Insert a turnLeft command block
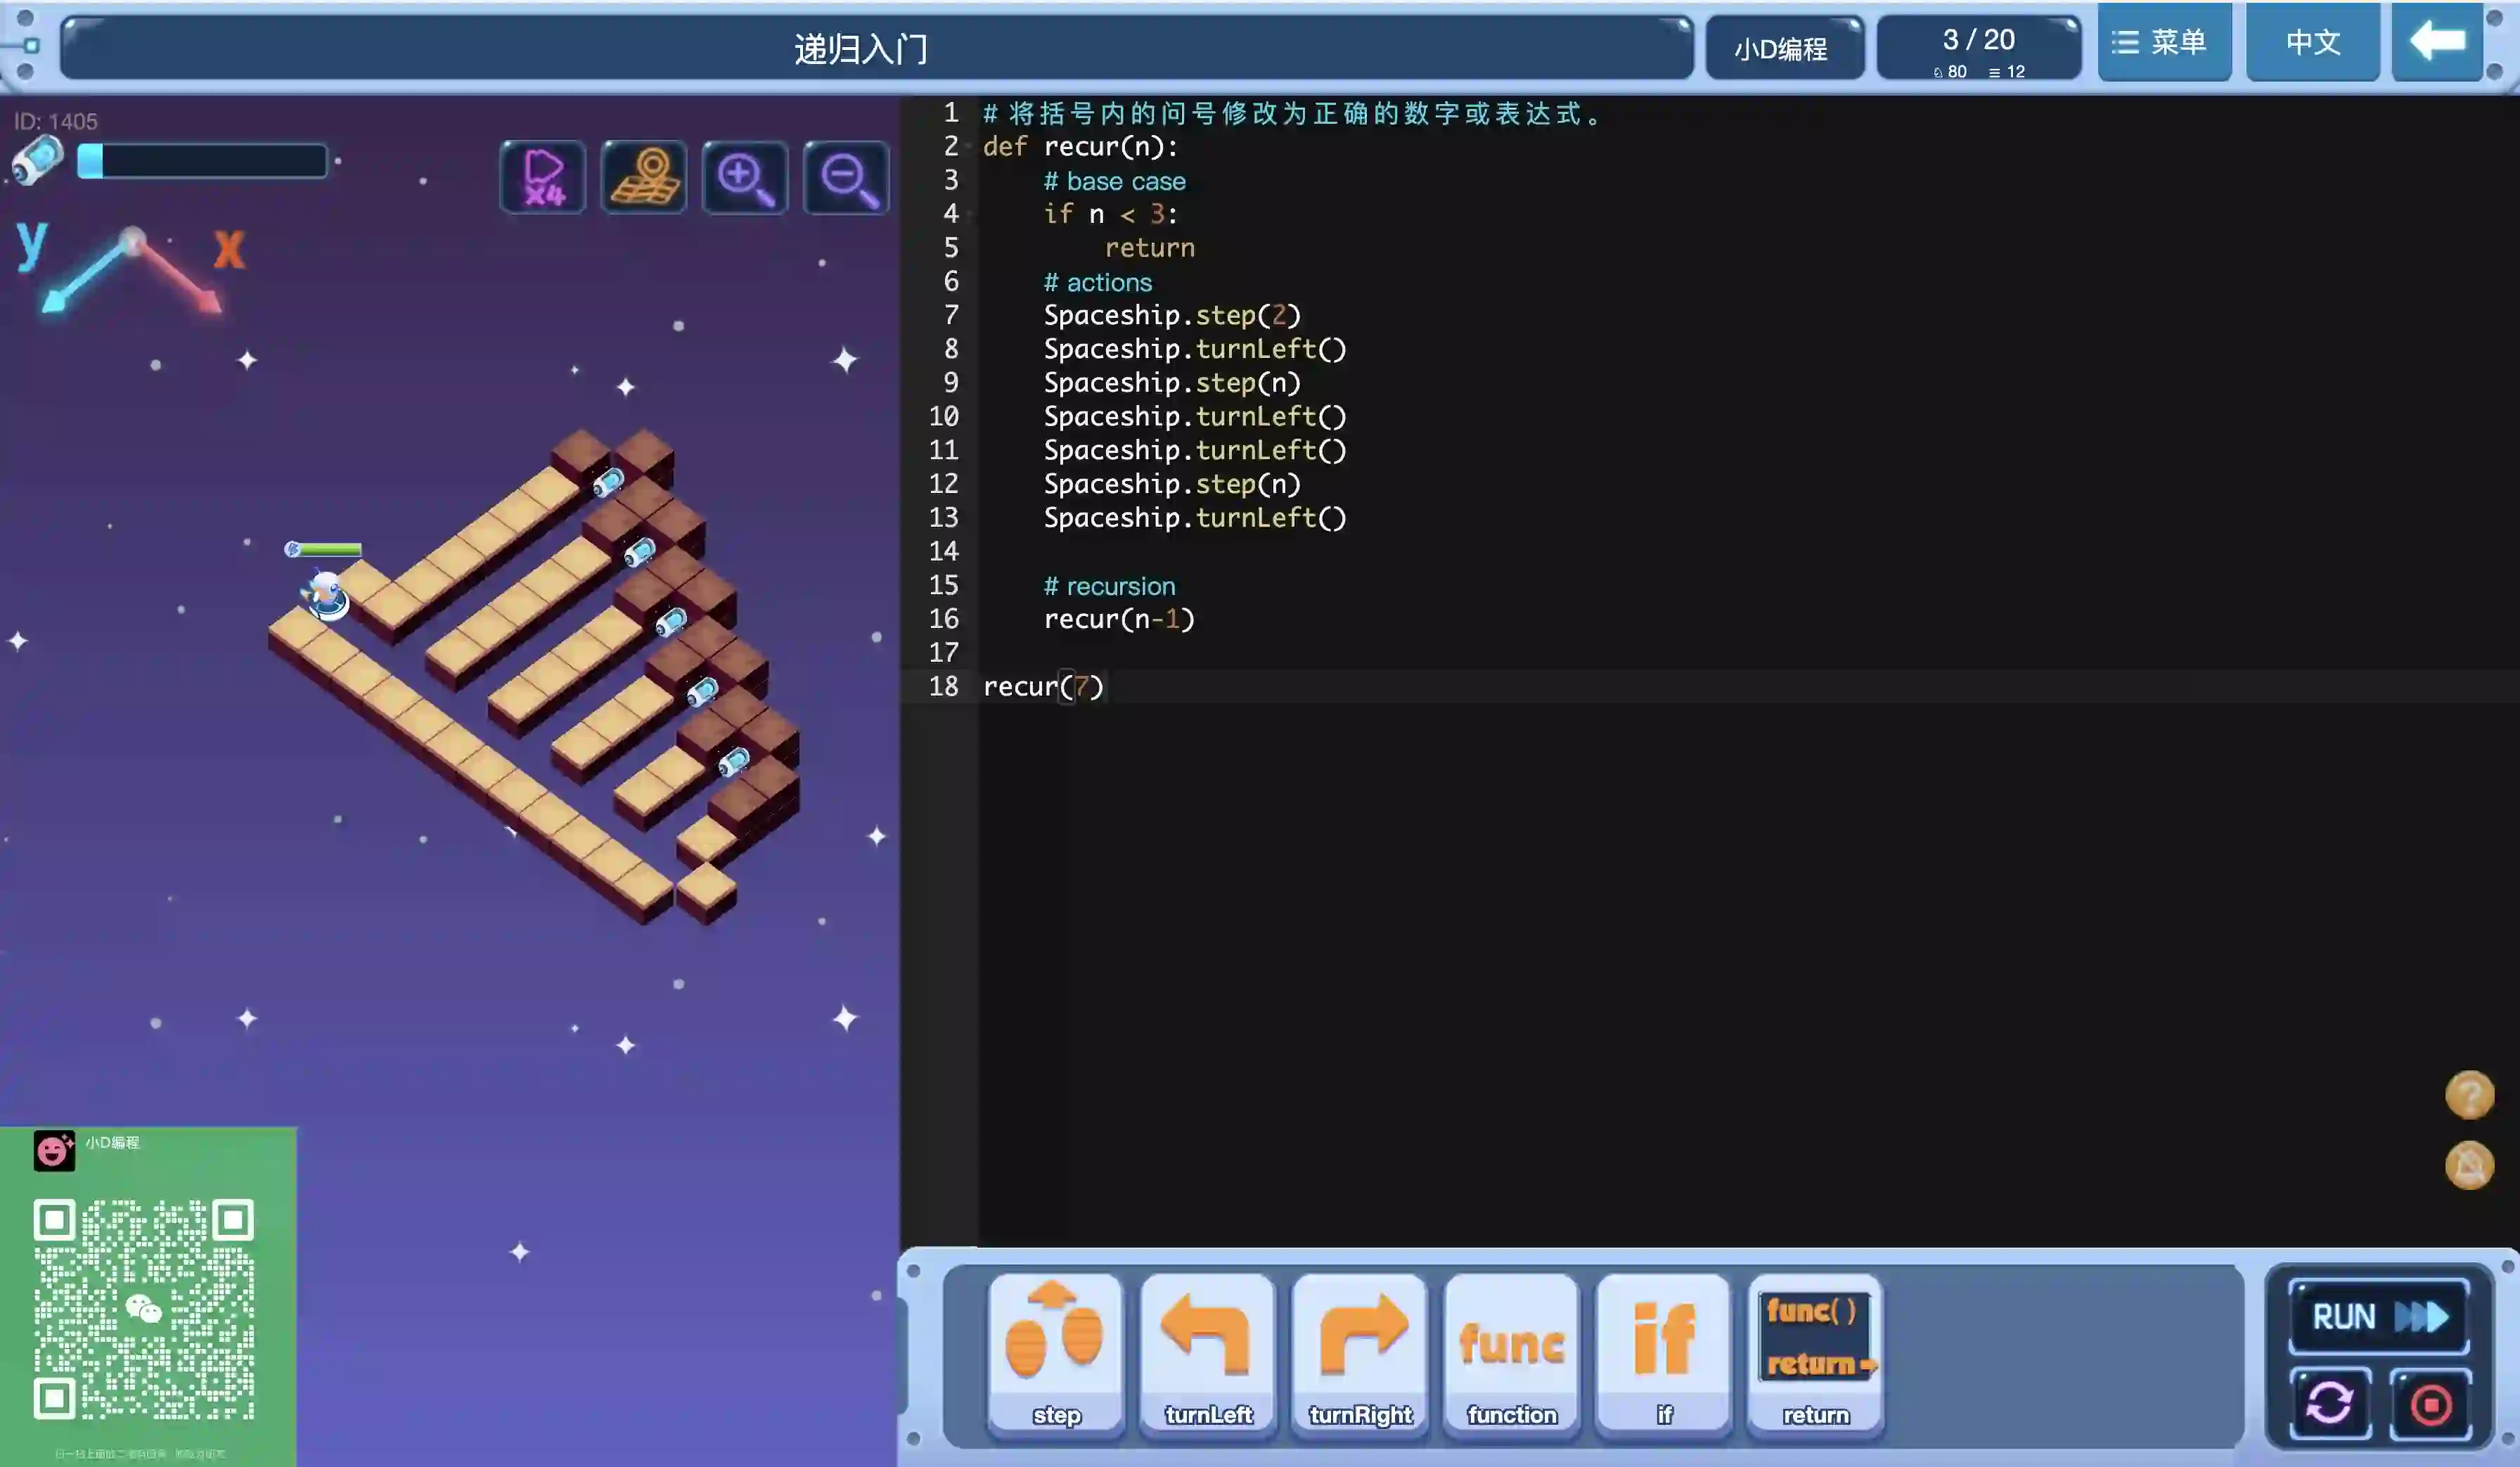2520x1467 pixels. pos(1208,1354)
